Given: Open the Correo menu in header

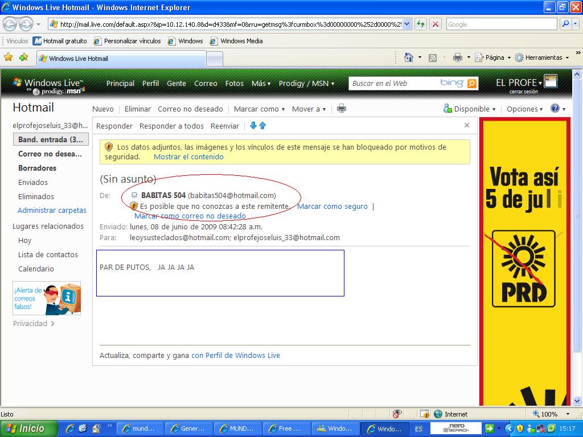Looking at the screenshot, I should [x=206, y=83].
